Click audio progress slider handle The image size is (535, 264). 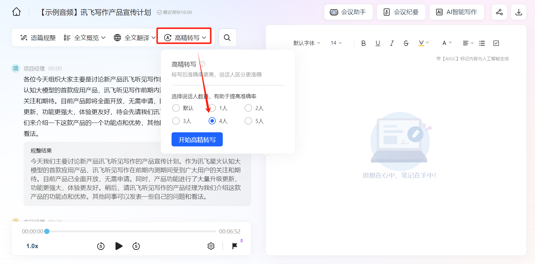pyautogui.click(x=47, y=231)
